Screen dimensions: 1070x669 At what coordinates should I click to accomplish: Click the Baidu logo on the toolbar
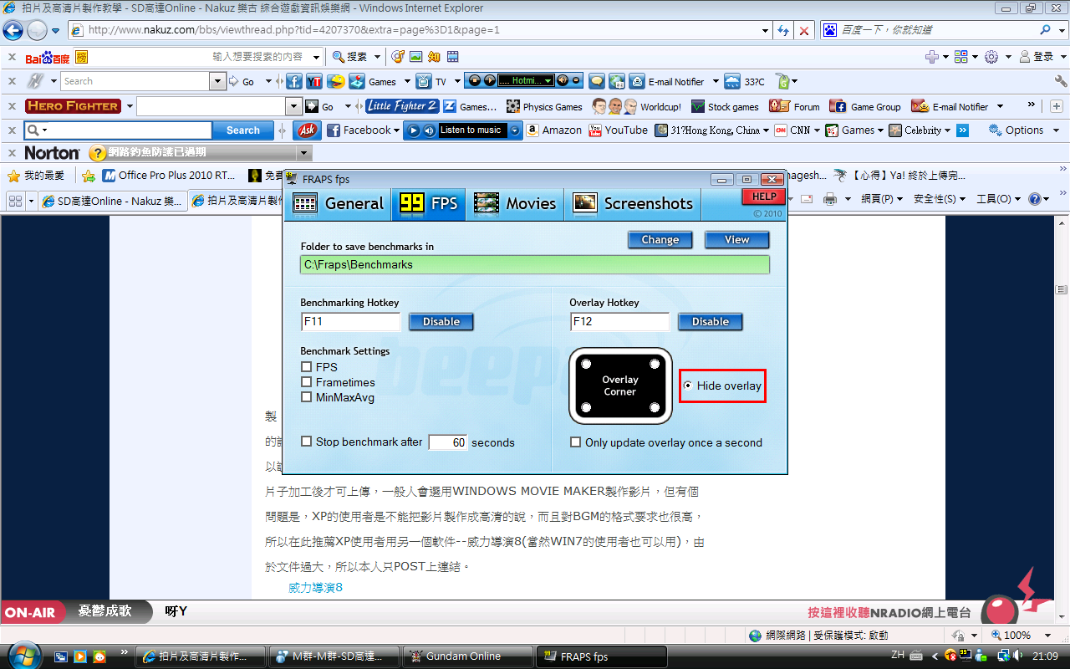tap(48, 57)
